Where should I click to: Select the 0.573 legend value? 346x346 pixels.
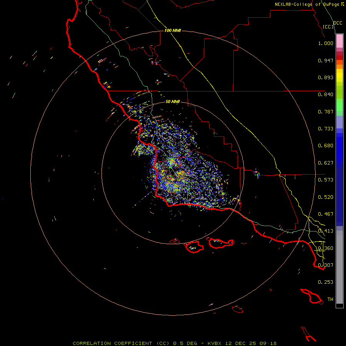(x=326, y=180)
